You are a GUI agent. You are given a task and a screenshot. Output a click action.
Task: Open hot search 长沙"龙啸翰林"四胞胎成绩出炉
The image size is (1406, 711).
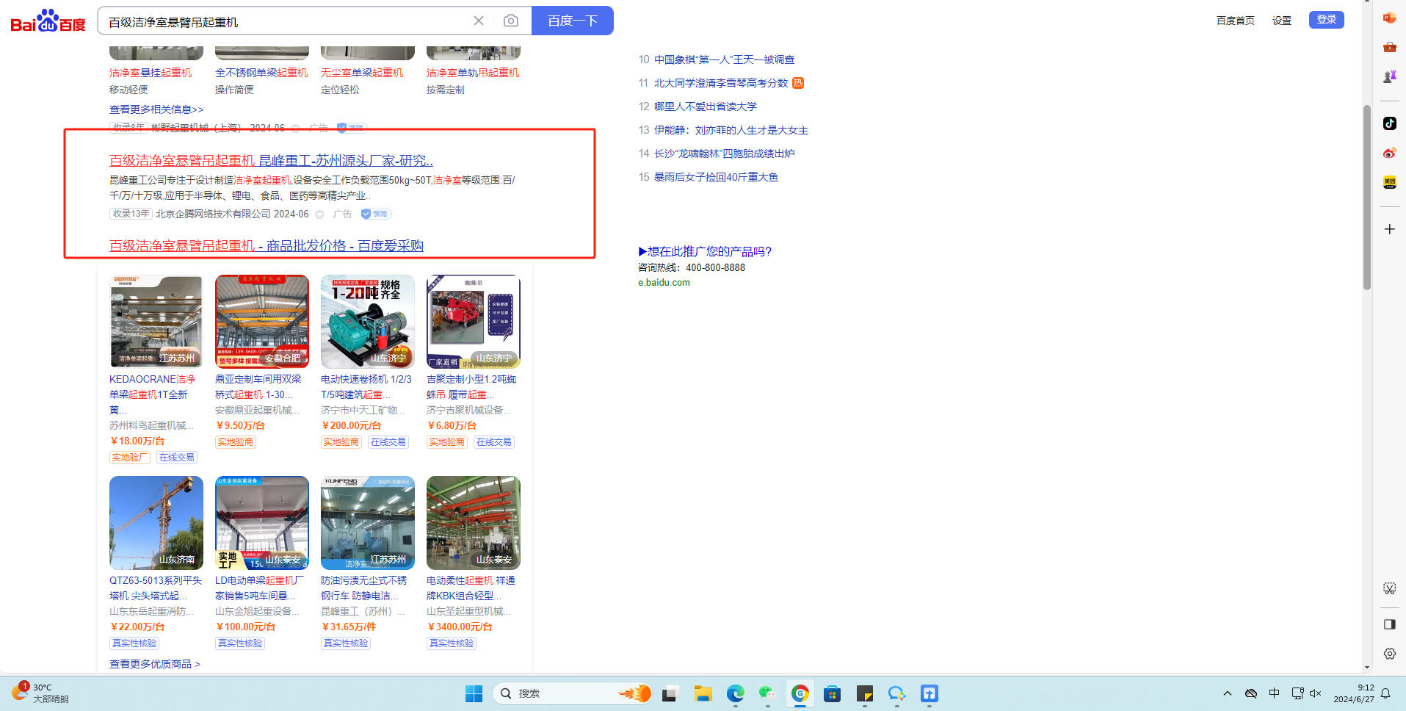tap(724, 154)
